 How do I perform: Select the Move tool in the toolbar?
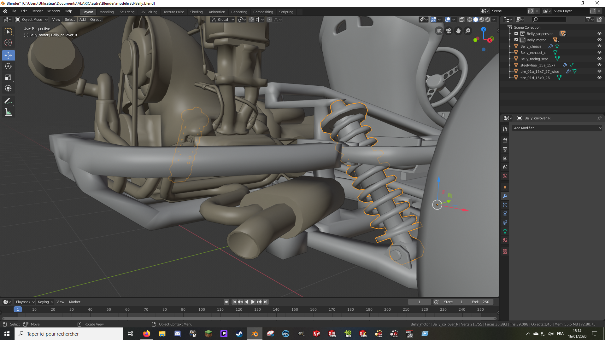8,55
